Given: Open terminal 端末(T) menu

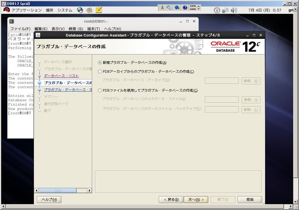Looking at the screenshot, I should point(94,29).
